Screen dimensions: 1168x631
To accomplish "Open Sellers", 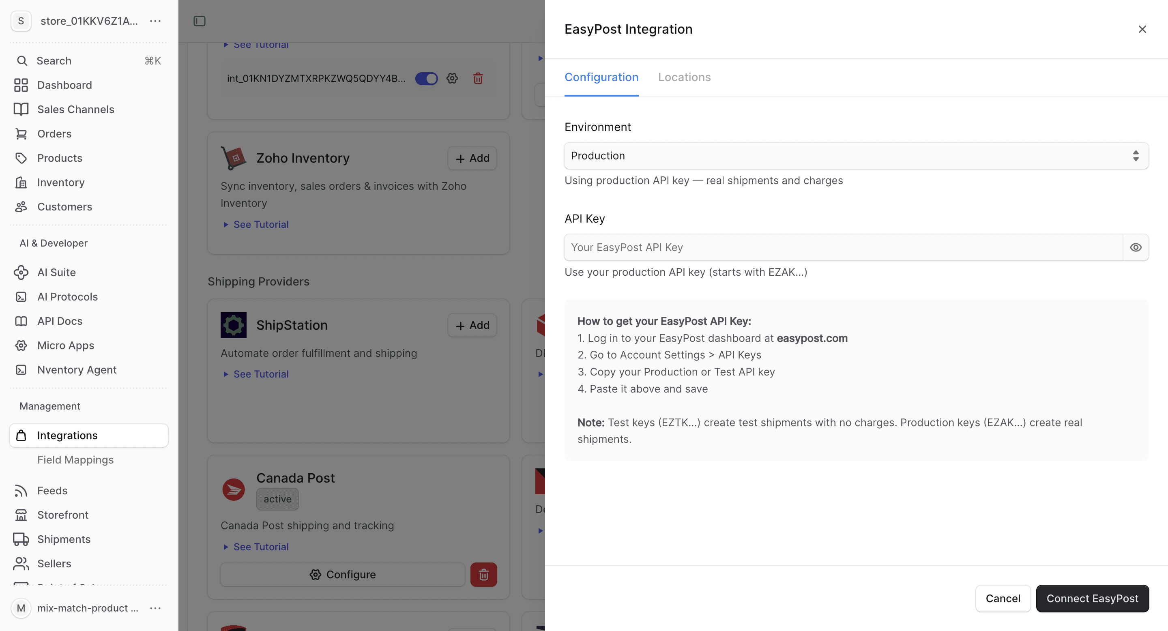I will point(89,563).
